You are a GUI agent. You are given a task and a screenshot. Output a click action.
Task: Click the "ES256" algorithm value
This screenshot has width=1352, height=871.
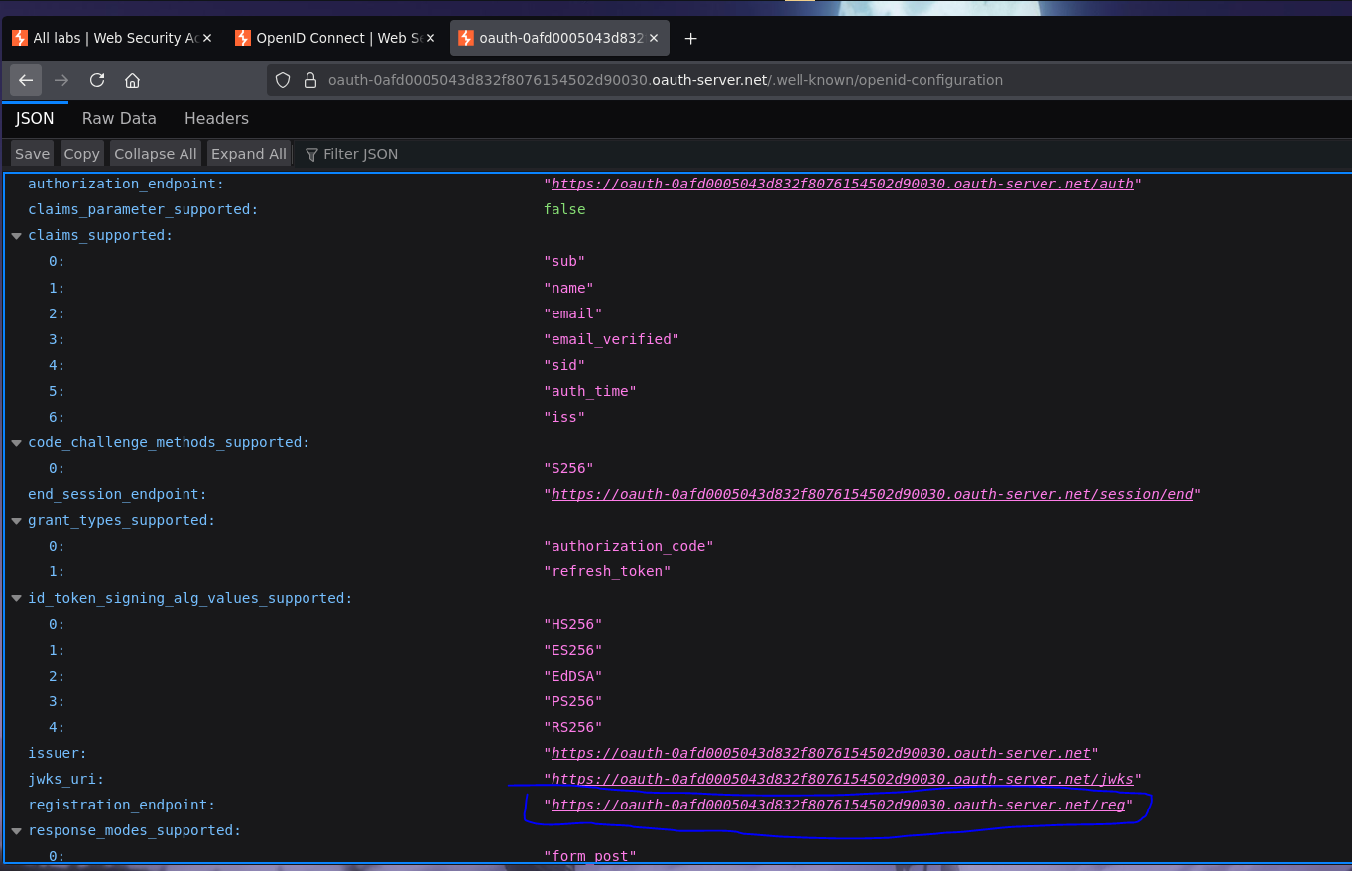(572, 650)
